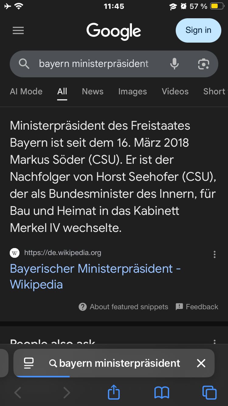Viewport: 228px width, 406px height.
Task: Open Safari bookmarks book icon
Action: pos(162,392)
